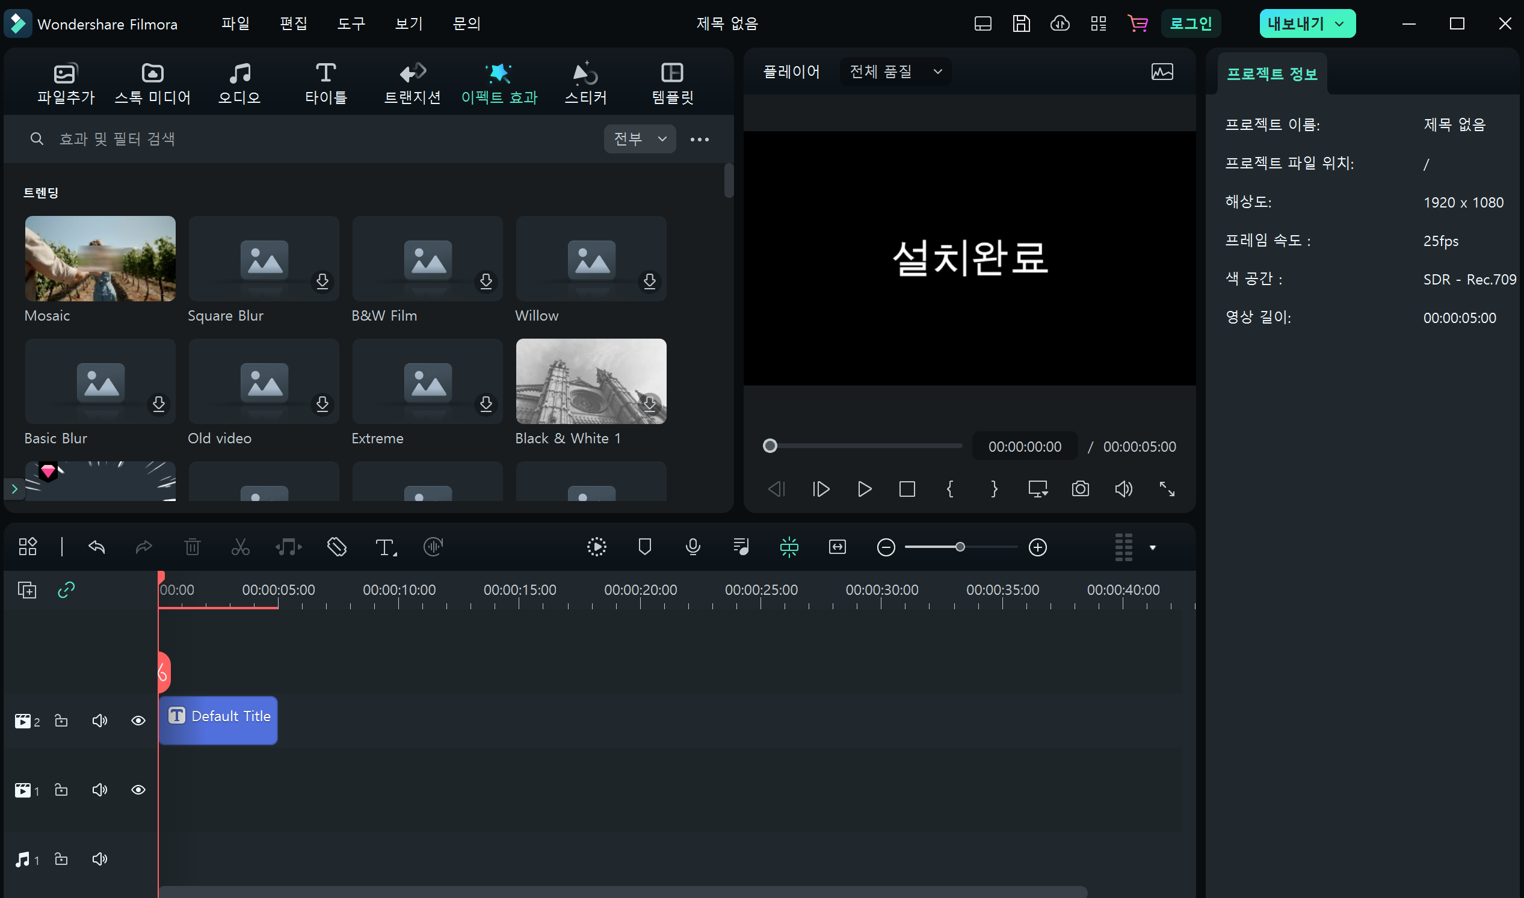1524x898 pixels.
Task: Select the split scissors tool in timeline toolbar
Action: pyautogui.click(x=240, y=547)
